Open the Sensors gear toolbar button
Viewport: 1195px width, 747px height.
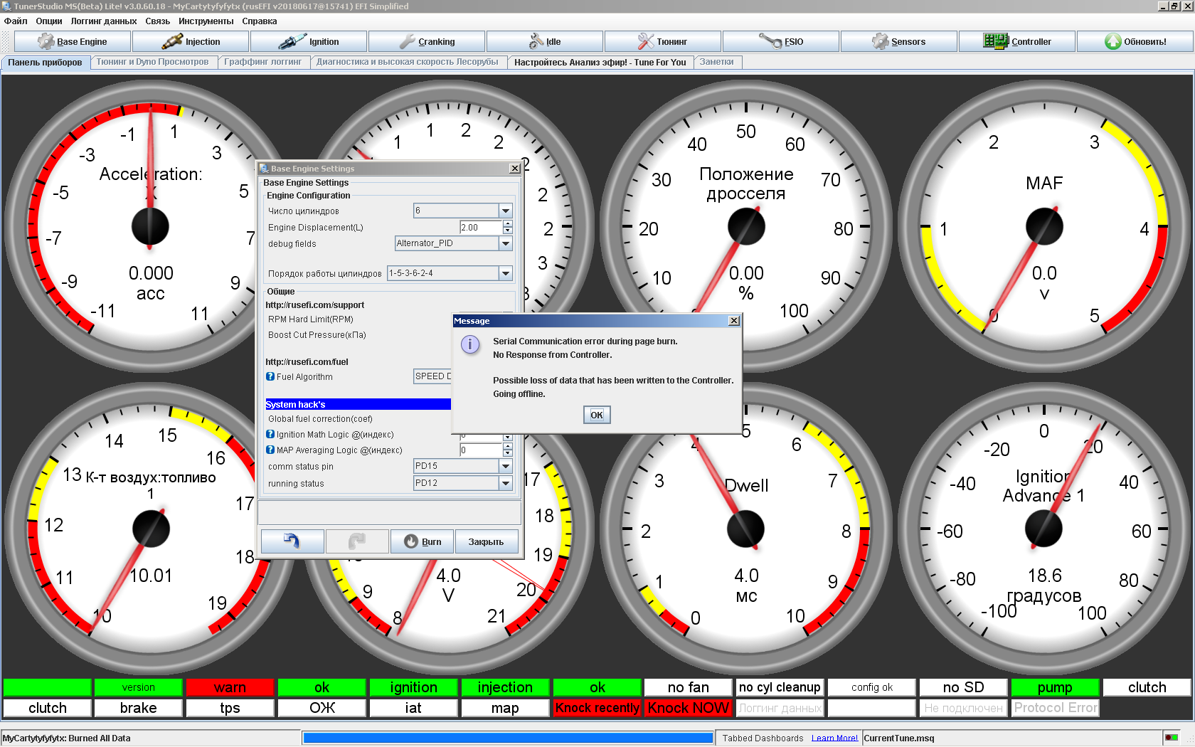[x=898, y=41]
